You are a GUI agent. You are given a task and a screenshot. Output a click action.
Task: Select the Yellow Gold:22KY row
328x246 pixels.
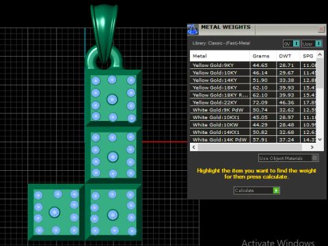pyautogui.click(x=253, y=102)
